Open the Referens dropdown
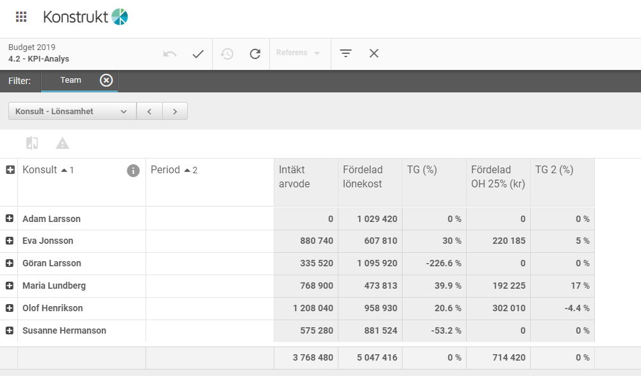This screenshot has width=641, height=376. coord(298,53)
